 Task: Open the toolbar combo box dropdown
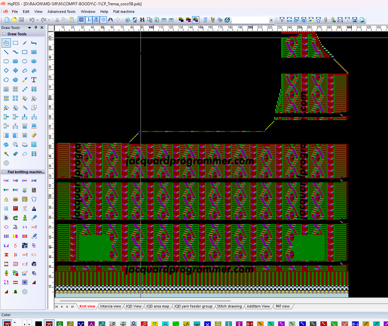click(x=271, y=20)
